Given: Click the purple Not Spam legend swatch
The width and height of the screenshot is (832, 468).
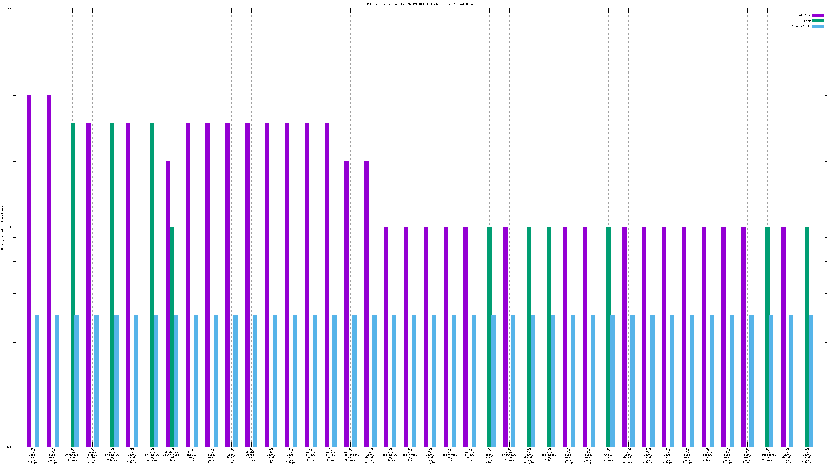Looking at the screenshot, I should [818, 15].
